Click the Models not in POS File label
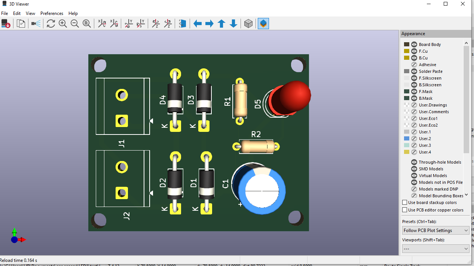 (x=441, y=182)
